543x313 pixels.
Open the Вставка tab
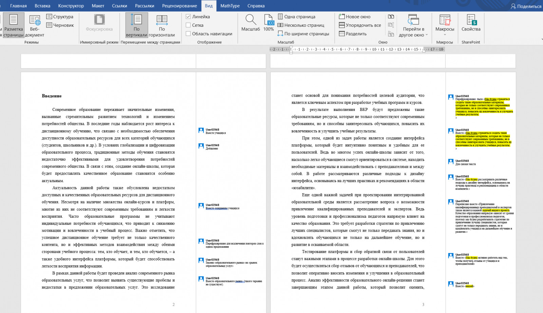click(x=42, y=6)
